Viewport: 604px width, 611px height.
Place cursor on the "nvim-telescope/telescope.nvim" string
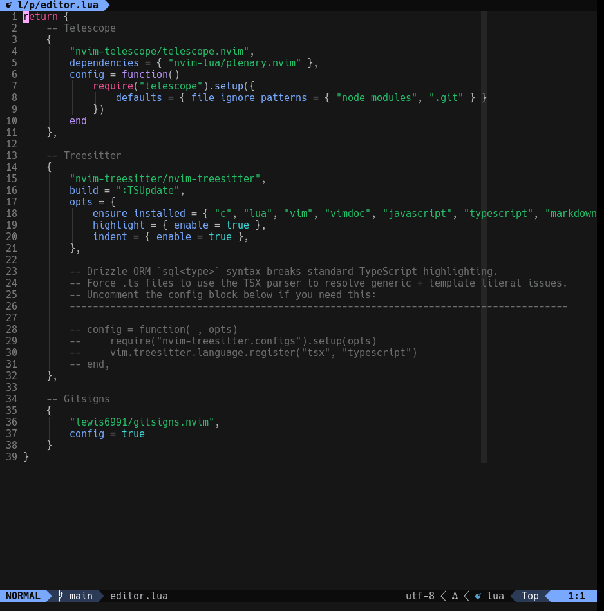point(159,52)
